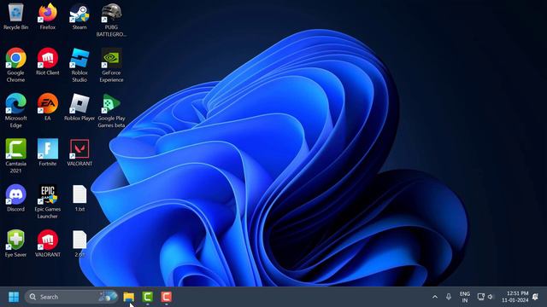The width and height of the screenshot is (547, 307).
Task: Open File Explorer from the taskbar
Action: click(129, 297)
